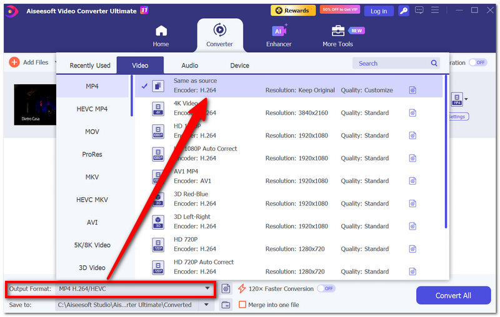
Task: Open settings for HD 720P preset
Action: click(x=412, y=248)
